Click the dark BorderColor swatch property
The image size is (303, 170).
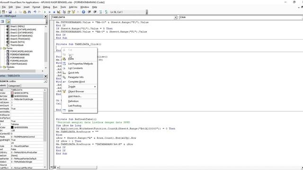pos(12,96)
